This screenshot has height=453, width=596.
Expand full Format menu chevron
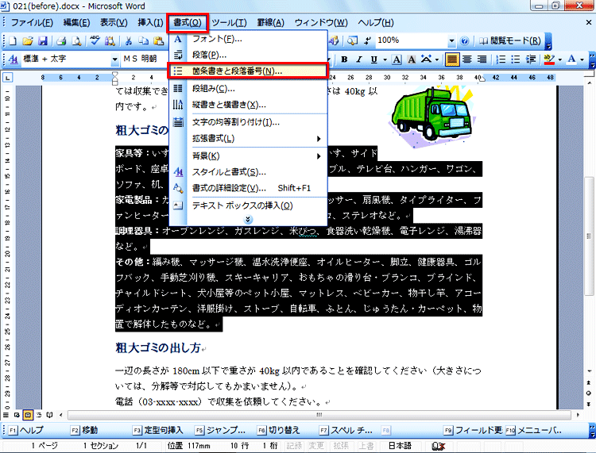(248, 220)
